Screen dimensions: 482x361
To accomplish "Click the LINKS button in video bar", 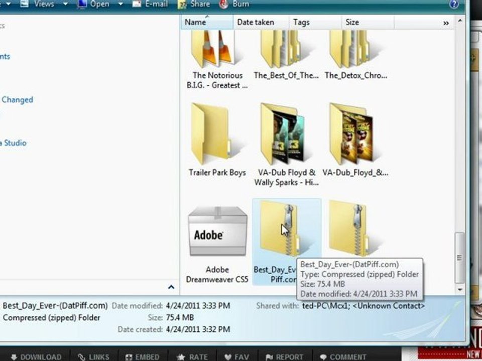I will [x=93, y=357].
